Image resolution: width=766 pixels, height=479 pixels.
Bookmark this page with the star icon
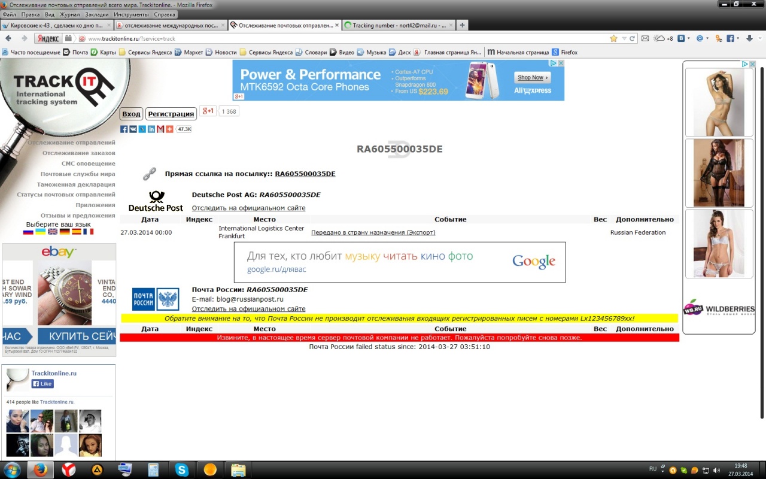click(x=613, y=38)
